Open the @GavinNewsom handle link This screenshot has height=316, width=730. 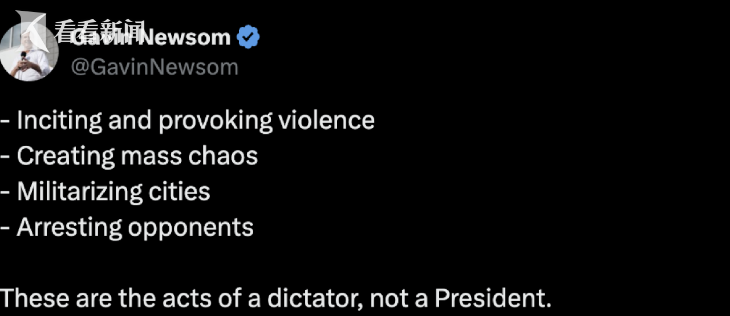[x=154, y=67]
